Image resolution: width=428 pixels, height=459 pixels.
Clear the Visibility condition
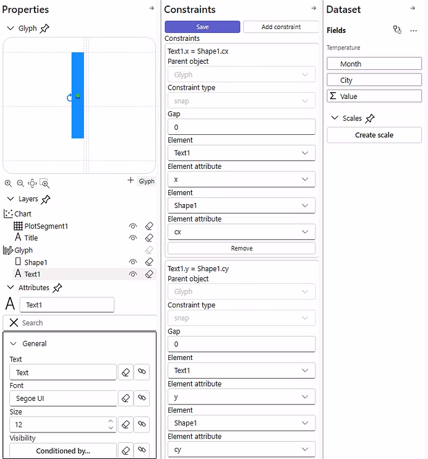(x=126, y=450)
